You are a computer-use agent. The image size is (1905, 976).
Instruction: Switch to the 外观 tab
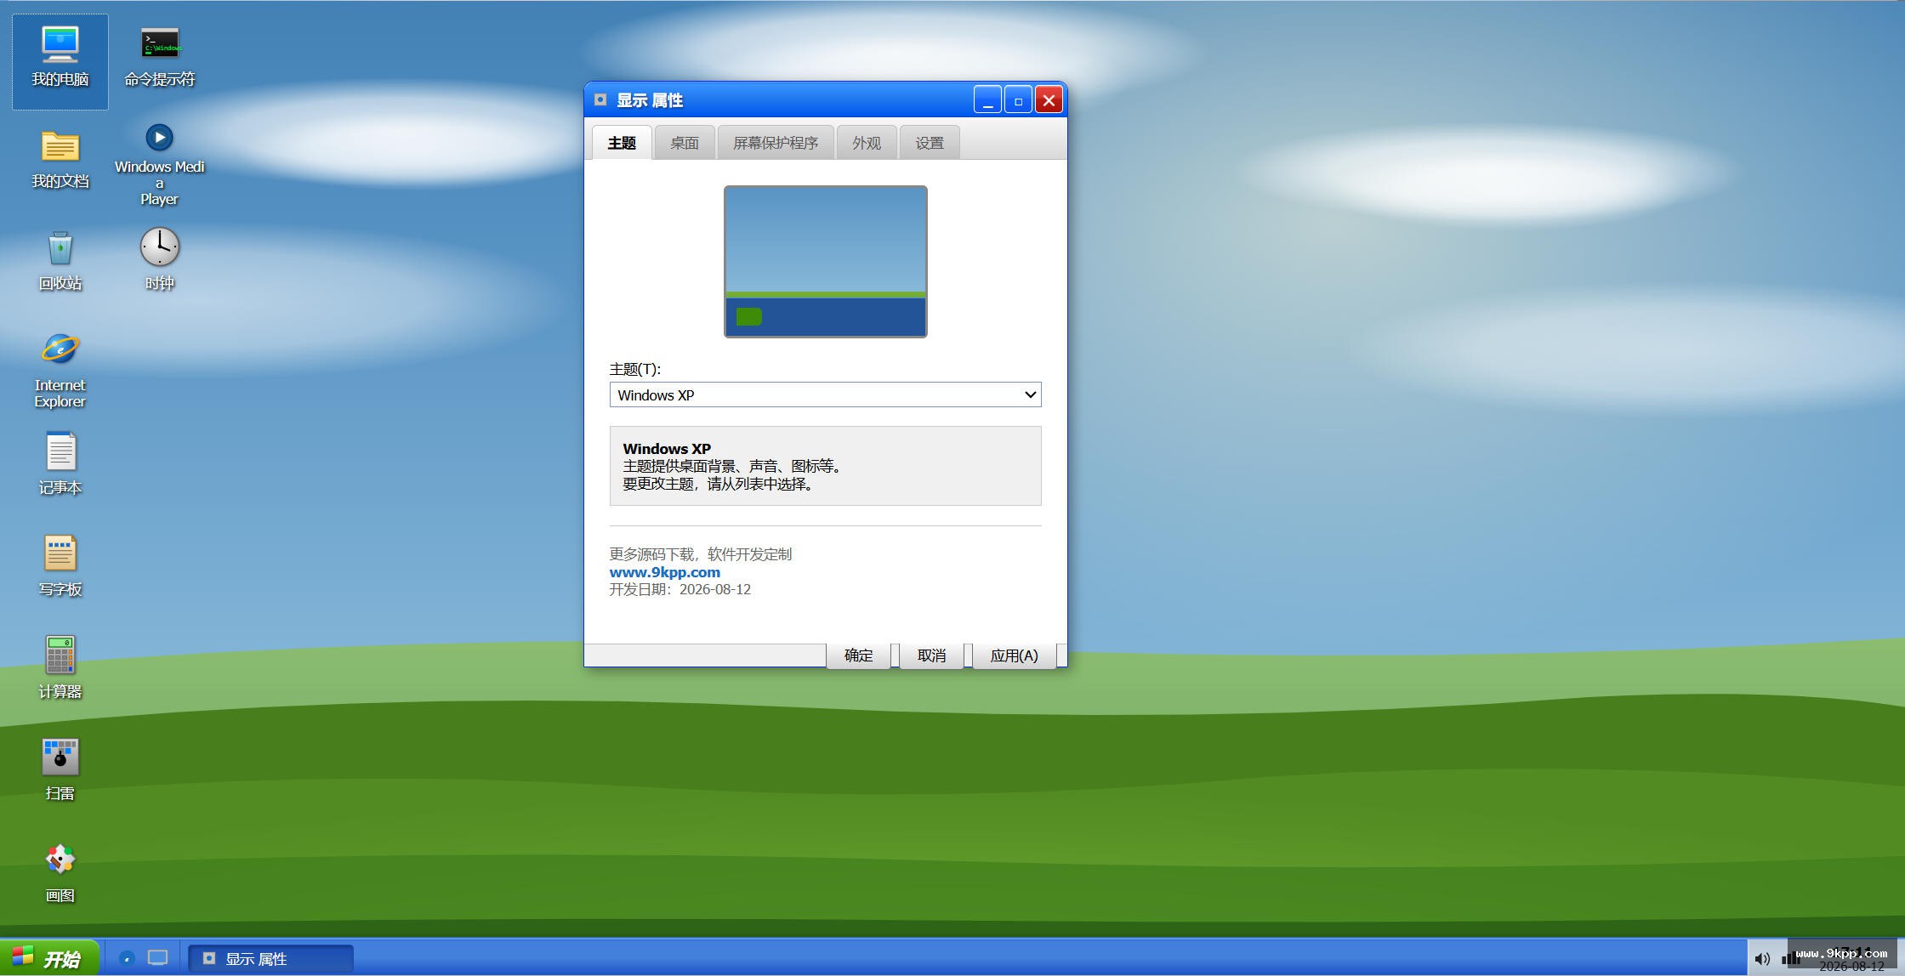coord(867,143)
